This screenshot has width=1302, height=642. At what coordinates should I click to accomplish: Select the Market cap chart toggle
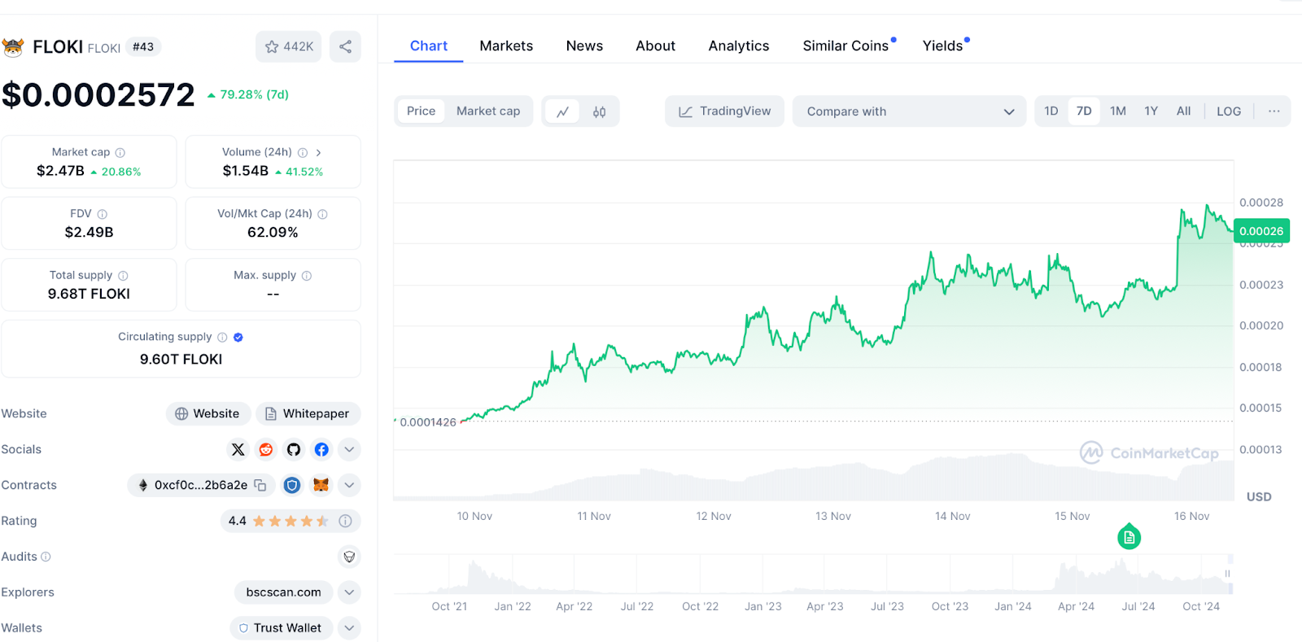click(488, 111)
